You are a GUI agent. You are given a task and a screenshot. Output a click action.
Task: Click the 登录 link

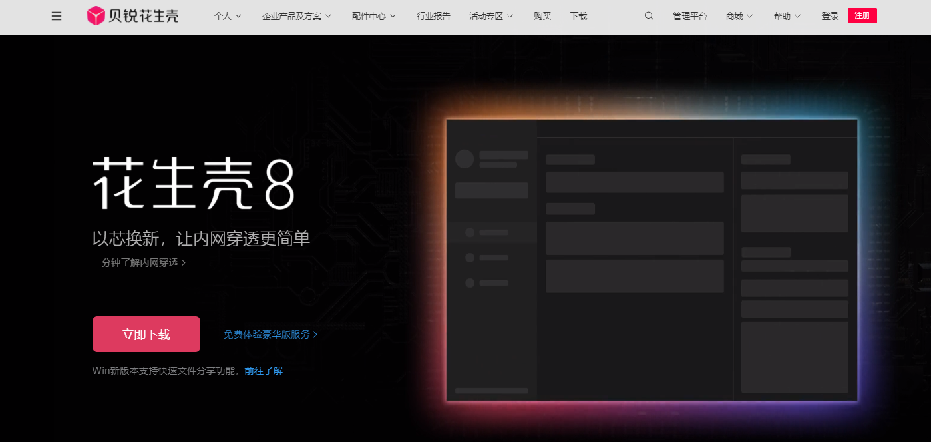pos(830,16)
